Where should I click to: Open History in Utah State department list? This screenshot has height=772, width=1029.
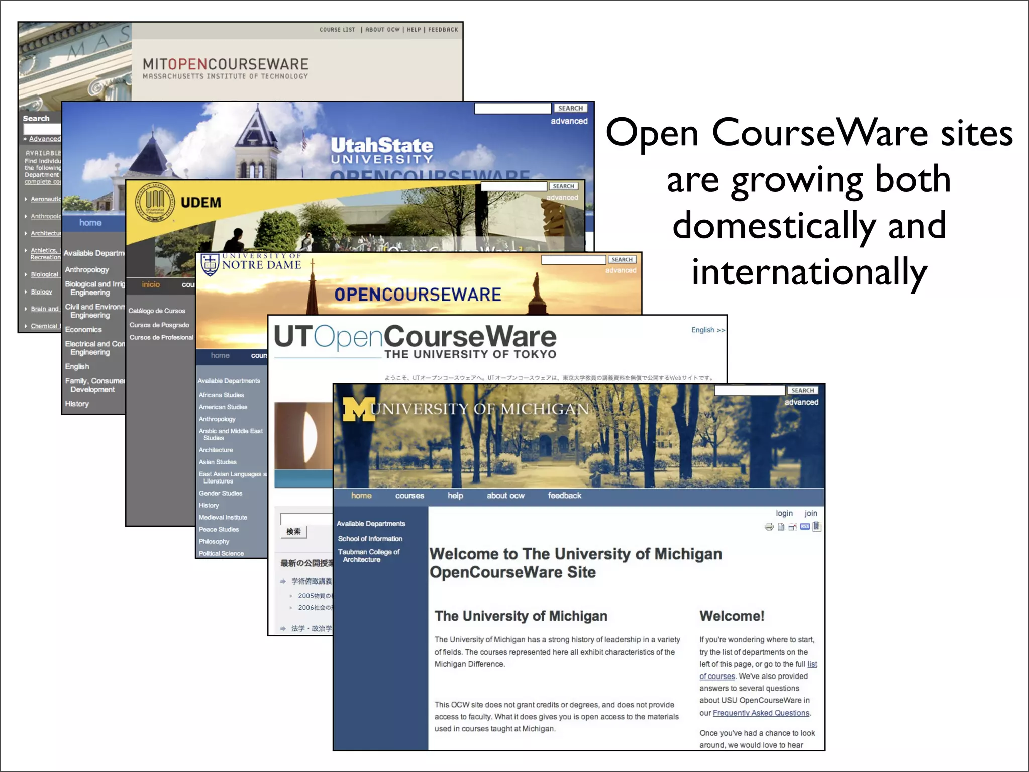click(77, 404)
